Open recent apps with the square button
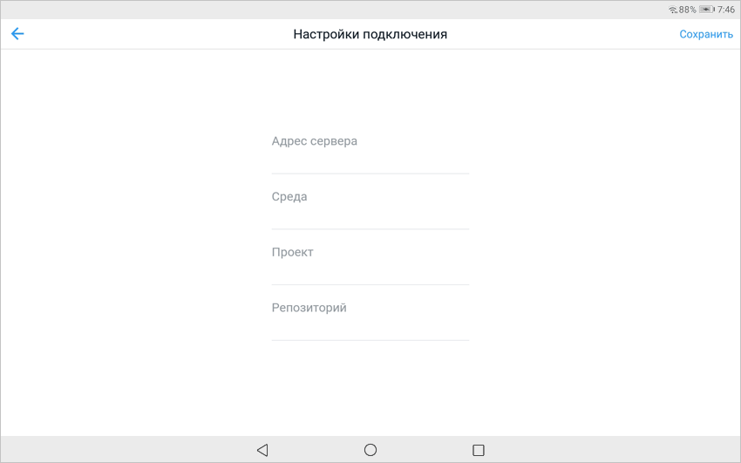741x463 pixels. (x=478, y=450)
